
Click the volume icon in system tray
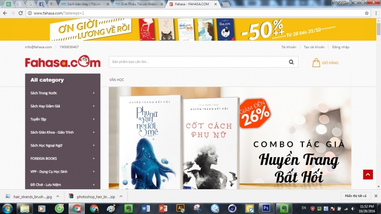pyautogui.click(x=353, y=209)
